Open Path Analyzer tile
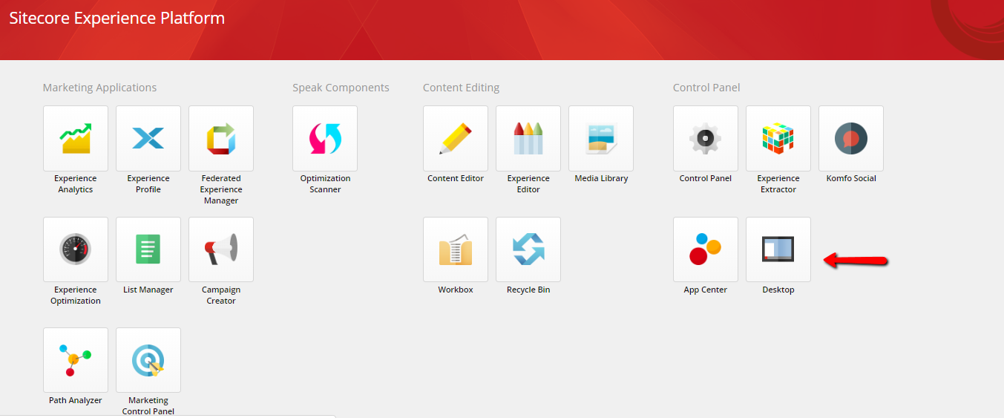The height and width of the screenshot is (418, 1004). point(76,360)
